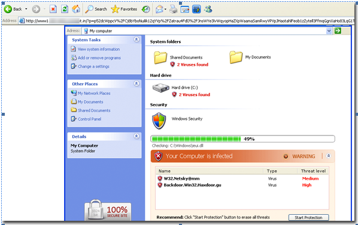Click '2 Viruses found' under Shared Documents
This screenshot has width=358, height=225.
pos(193,64)
